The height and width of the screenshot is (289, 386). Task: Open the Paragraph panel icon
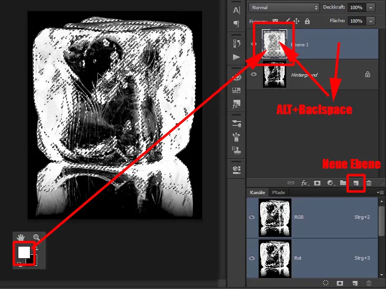(236, 24)
